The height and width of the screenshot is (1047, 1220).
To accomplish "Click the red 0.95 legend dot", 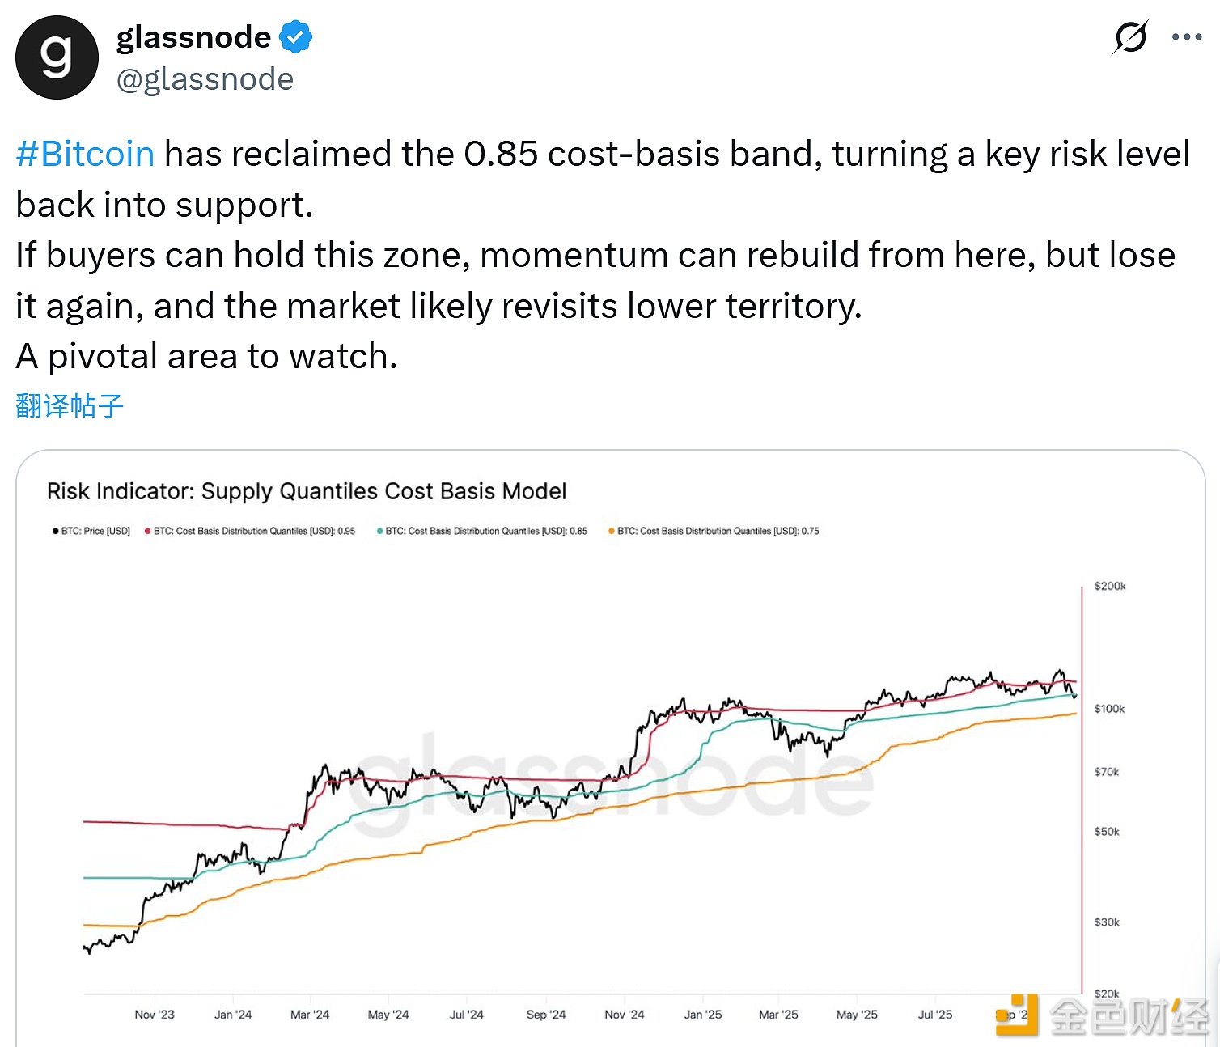I will (x=147, y=531).
